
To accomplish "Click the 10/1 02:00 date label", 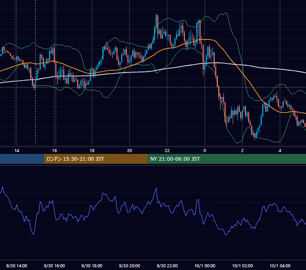I will click(243, 265).
